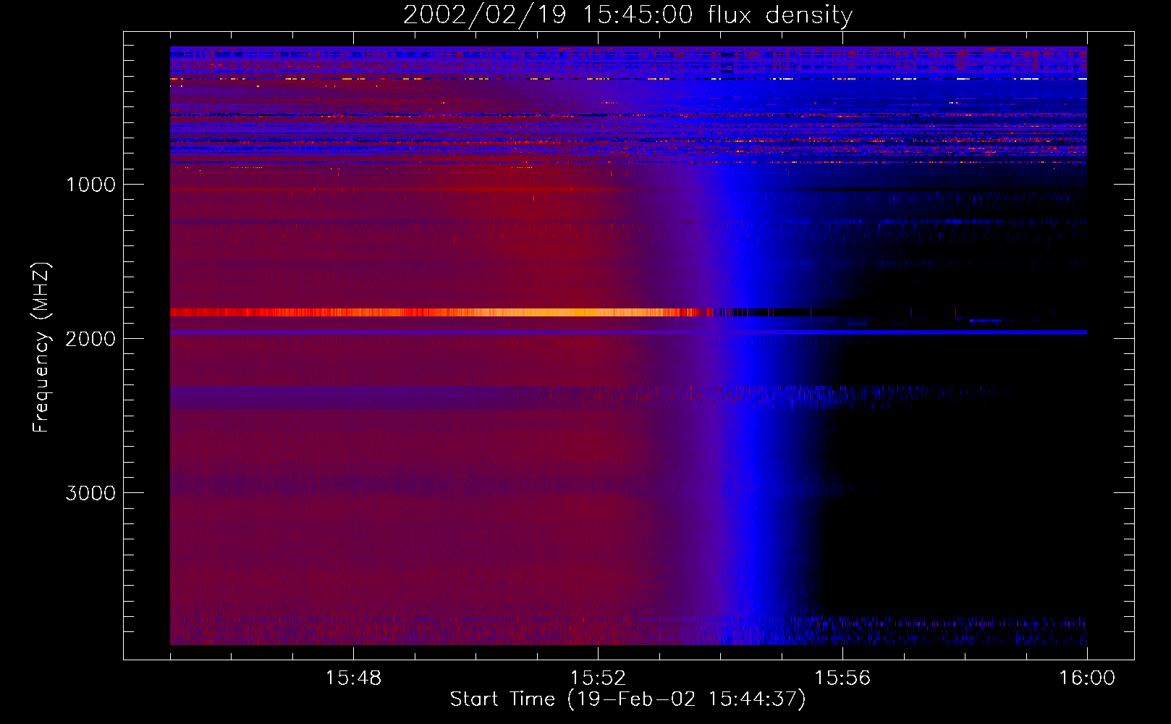This screenshot has width=1171, height=724.
Task: Click the plot title '2002/02/19 15:45:00 flux density'
Action: point(627,14)
